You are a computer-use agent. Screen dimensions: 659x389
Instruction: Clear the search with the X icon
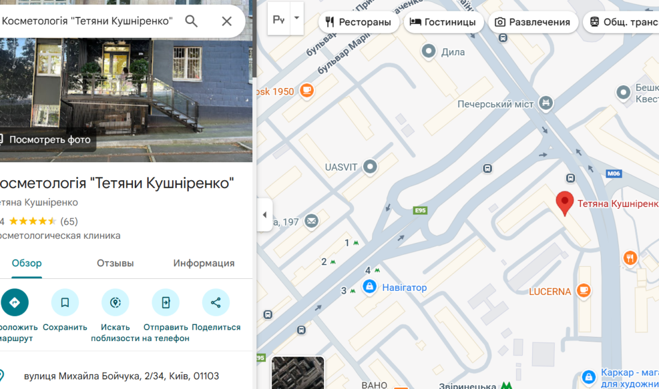226,21
